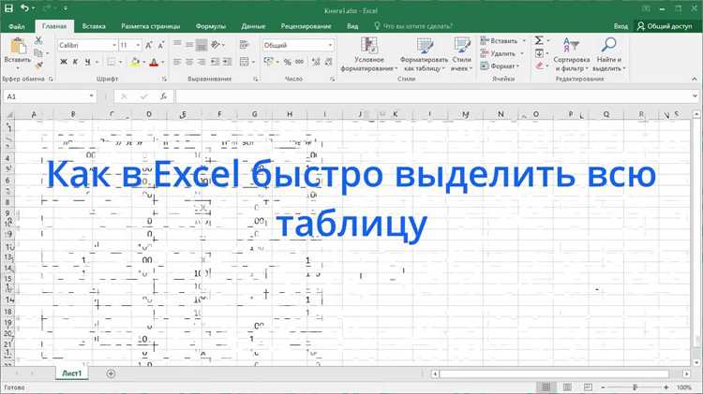Add a new sheet with plus button

point(111,373)
